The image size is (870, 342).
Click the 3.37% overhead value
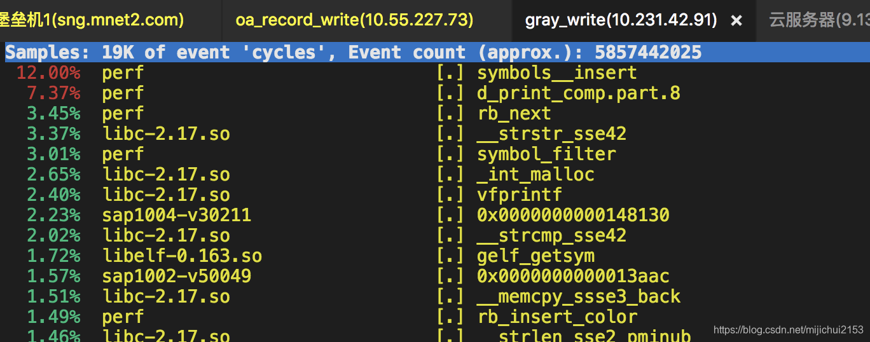[53, 134]
